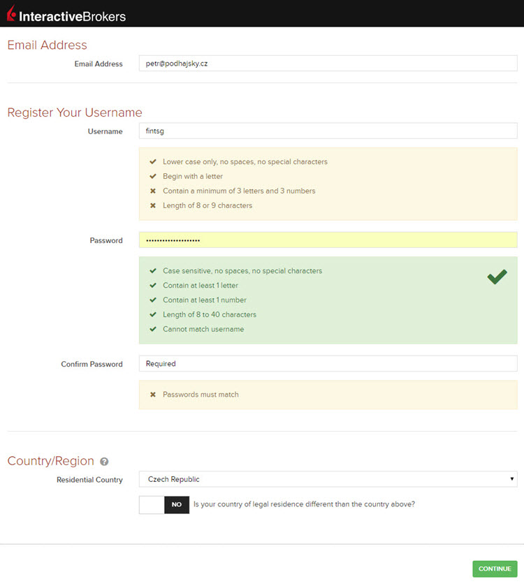The image size is (524, 586).
Task: Click the X icon beside minimum 3 letters and 3 numbers
Action: (x=152, y=191)
